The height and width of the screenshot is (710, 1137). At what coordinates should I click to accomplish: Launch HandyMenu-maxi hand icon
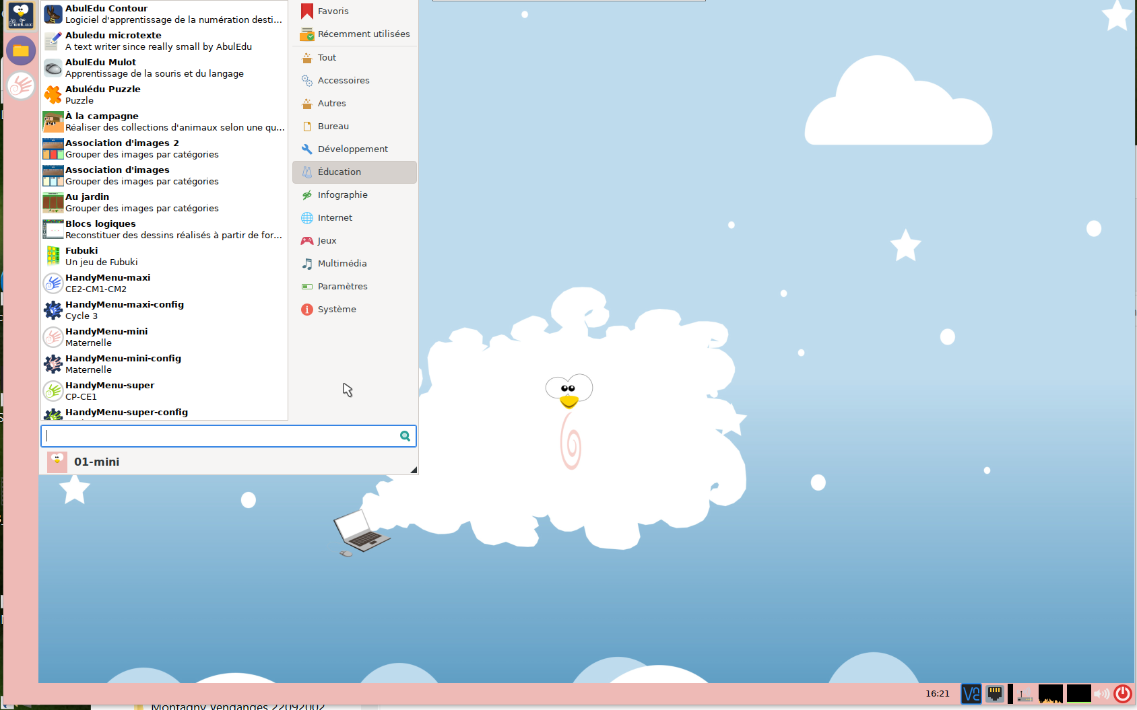[53, 283]
